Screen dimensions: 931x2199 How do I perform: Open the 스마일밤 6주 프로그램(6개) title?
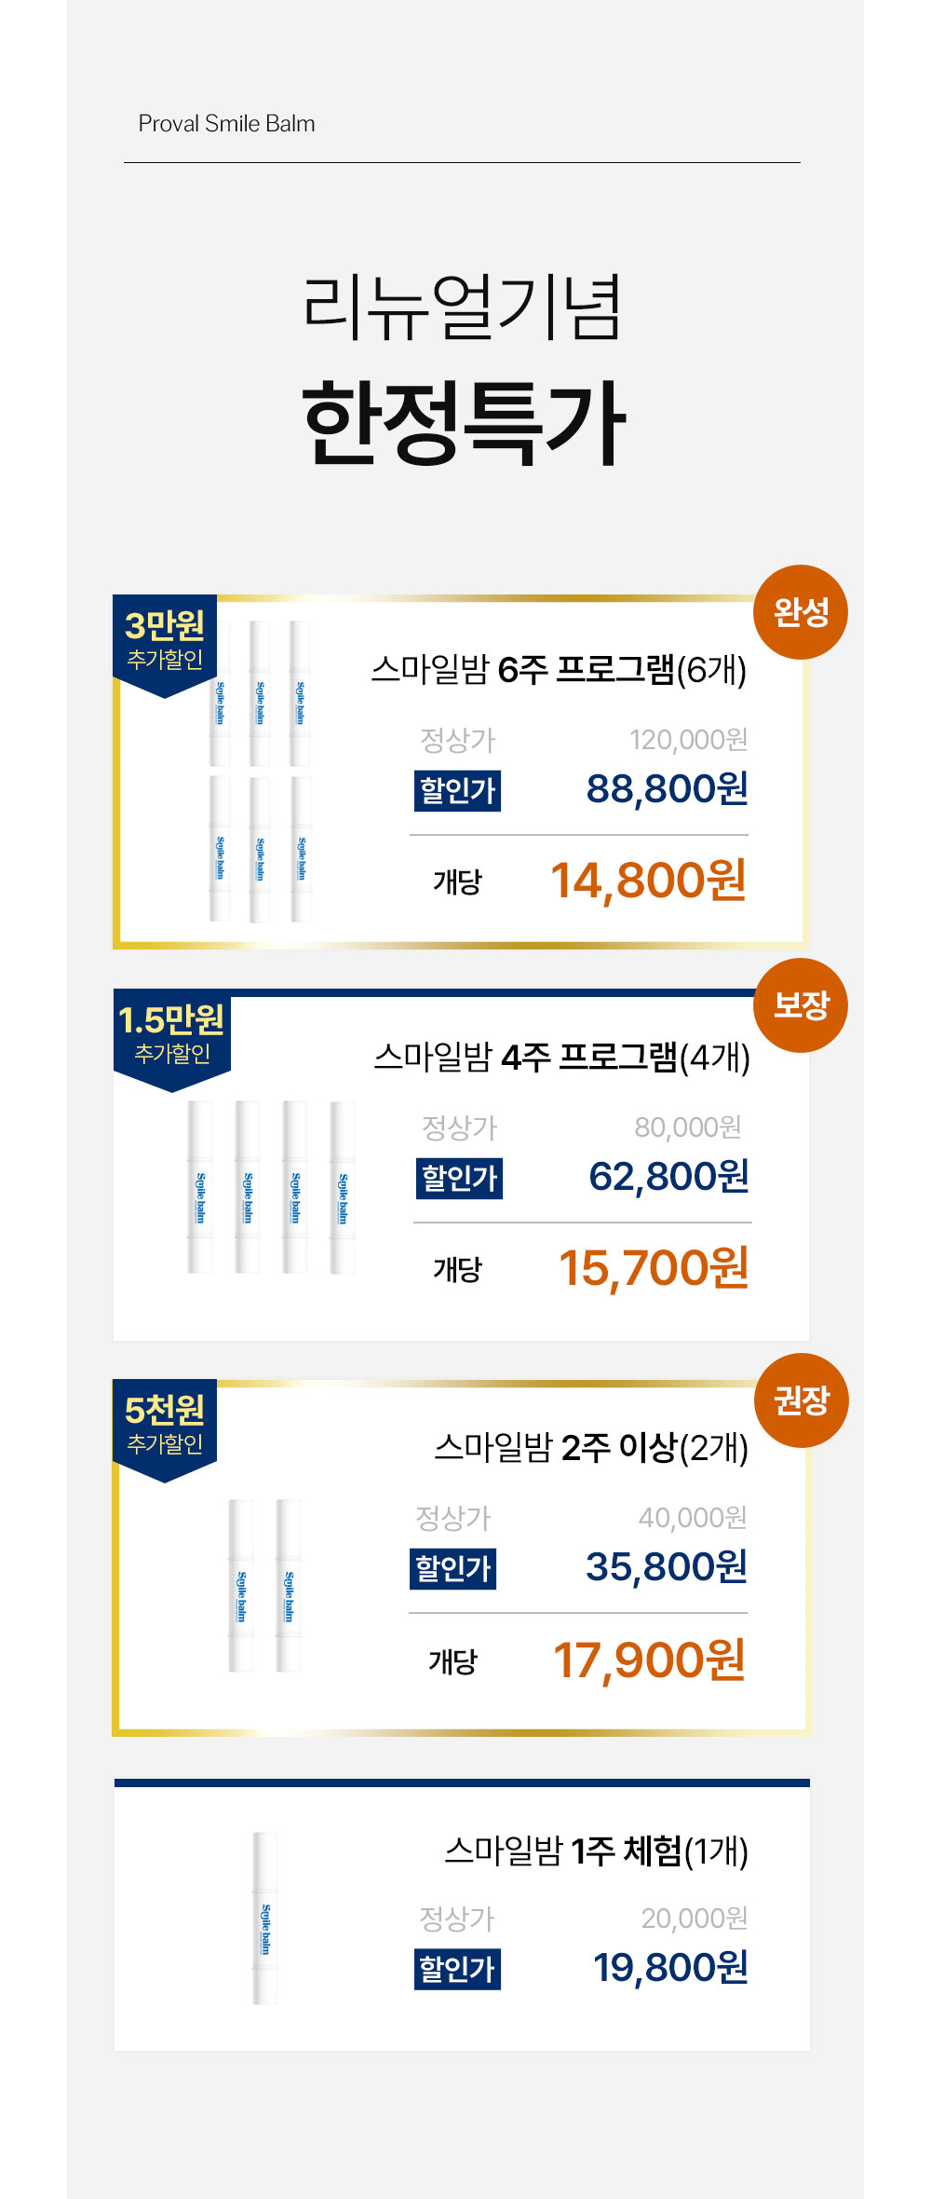click(559, 670)
